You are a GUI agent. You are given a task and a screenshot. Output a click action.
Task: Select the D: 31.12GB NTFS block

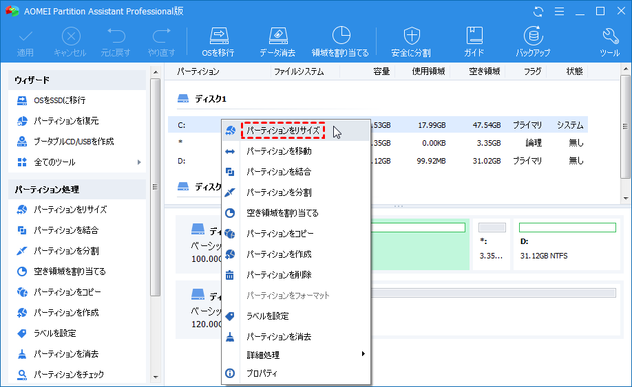567,244
